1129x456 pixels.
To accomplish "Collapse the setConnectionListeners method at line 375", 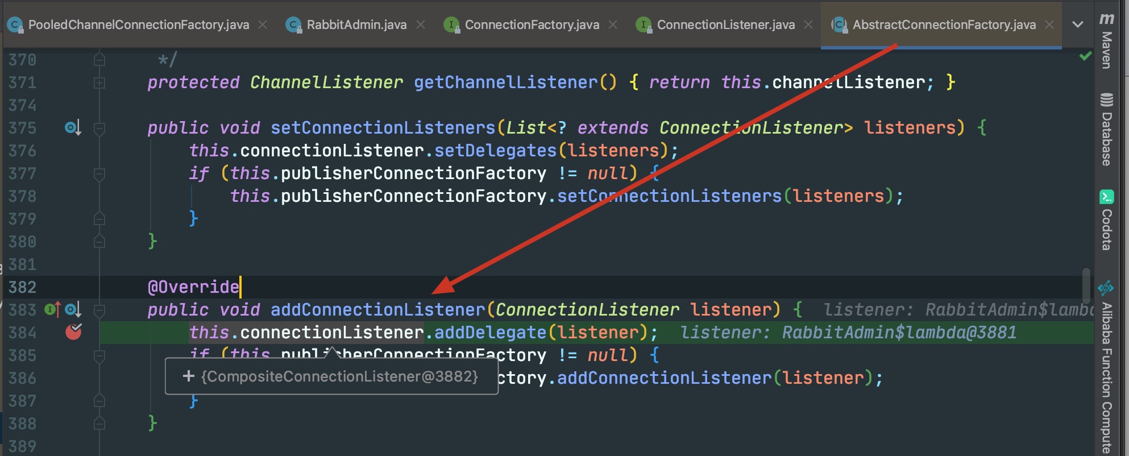I will pos(99,128).
